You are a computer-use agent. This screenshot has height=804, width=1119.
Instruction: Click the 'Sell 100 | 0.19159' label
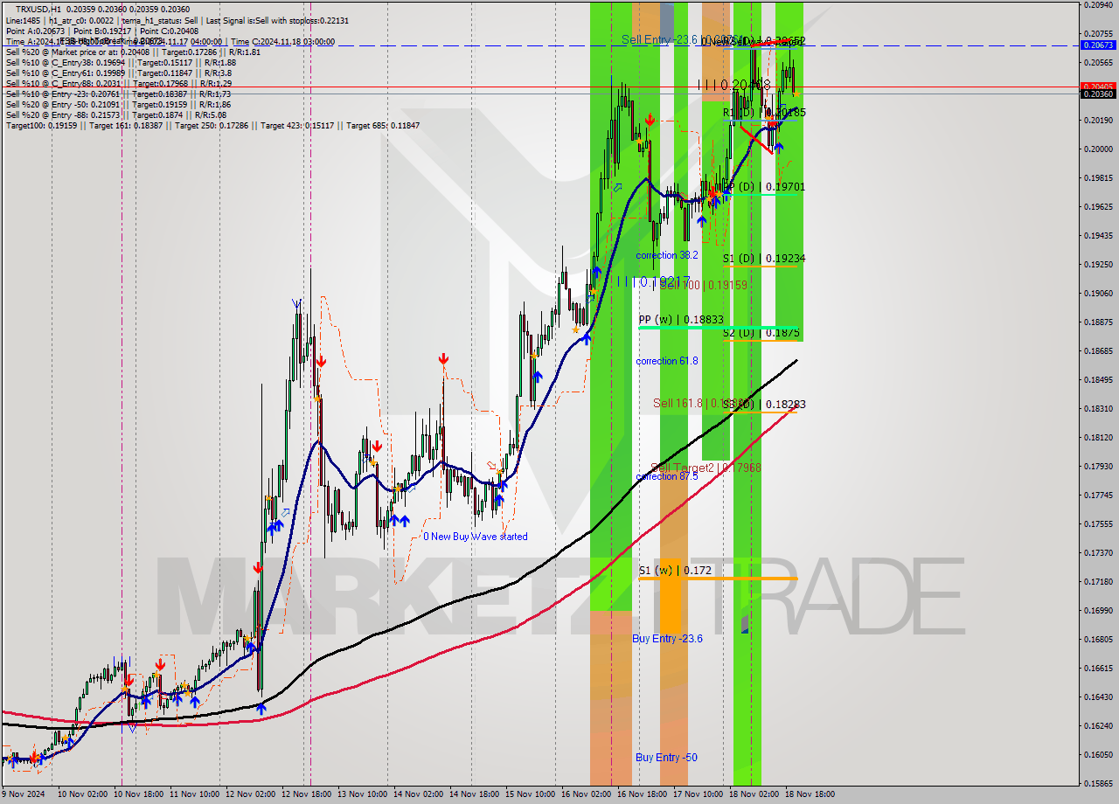pyautogui.click(x=703, y=285)
